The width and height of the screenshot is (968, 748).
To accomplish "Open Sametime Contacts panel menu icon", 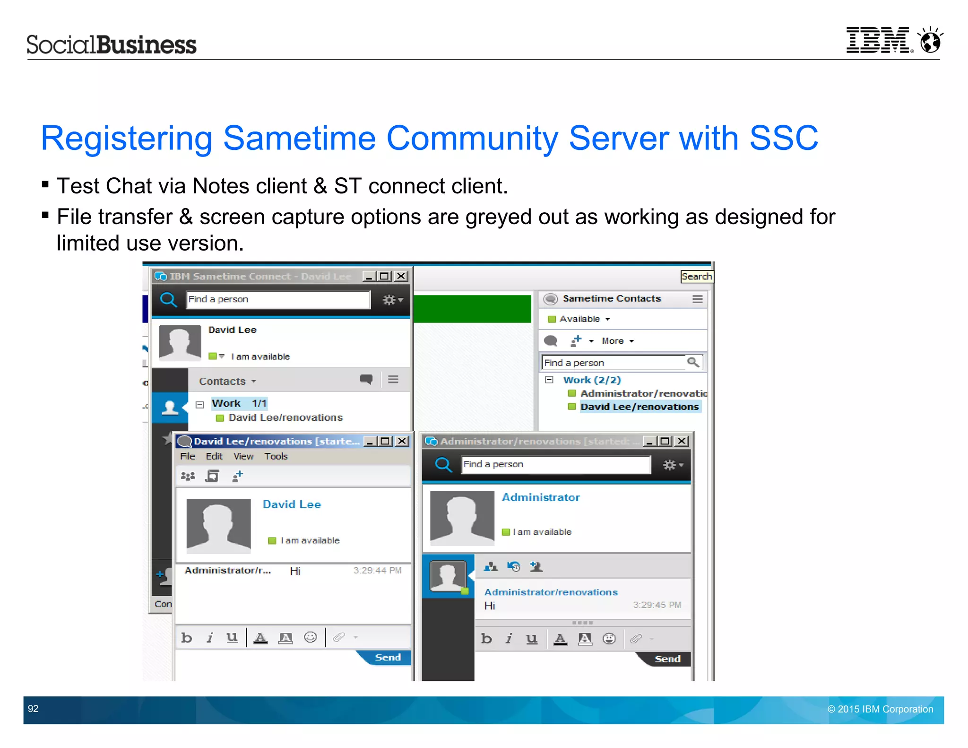I will click(x=697, y=299).
